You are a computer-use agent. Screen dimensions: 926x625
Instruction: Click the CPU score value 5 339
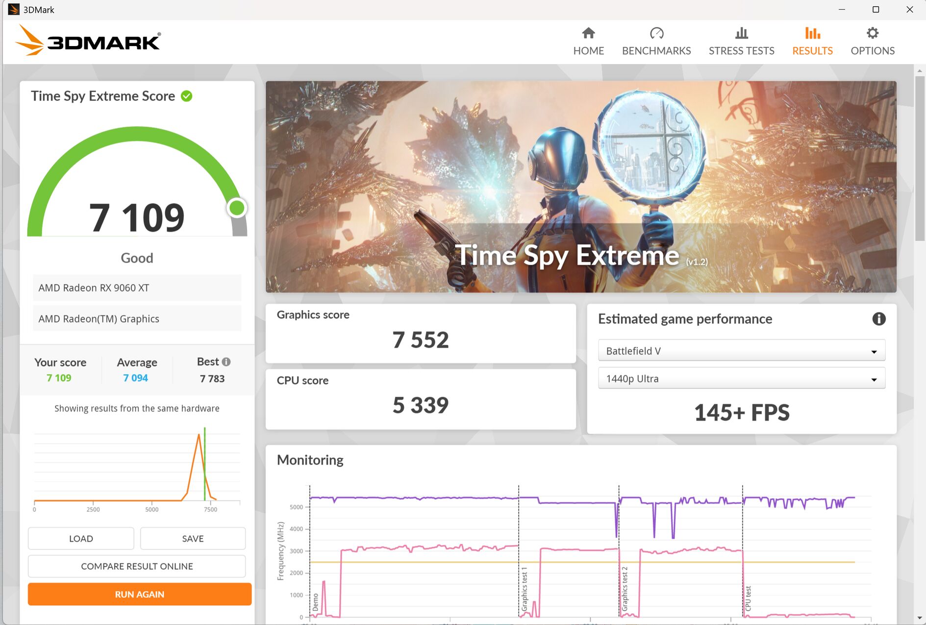[x=421, y=405]
